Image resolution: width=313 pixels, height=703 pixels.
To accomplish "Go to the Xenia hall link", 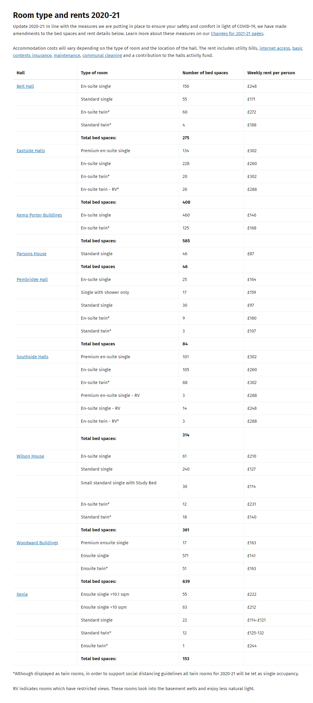I will tap(22, 594).
